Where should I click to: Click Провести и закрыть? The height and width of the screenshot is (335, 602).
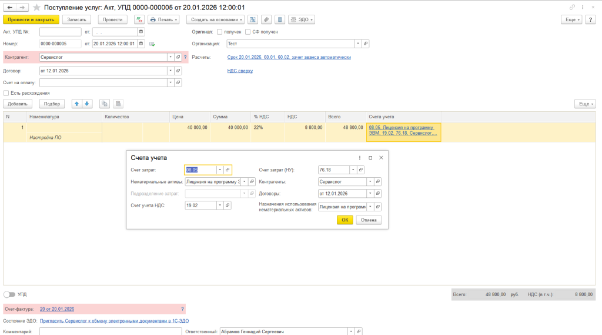coord(31,19)
